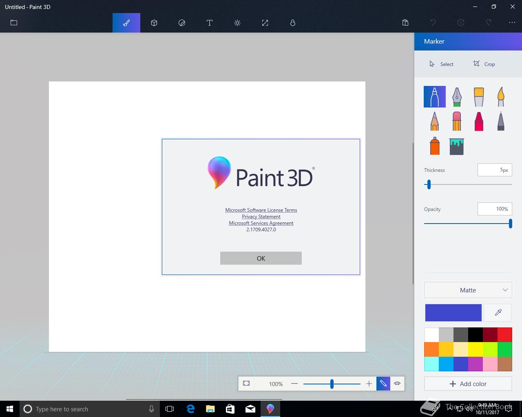Open the Remix 3D tab
The width and height of the screenshot is (522, 417).
click(x=293, y=23)
